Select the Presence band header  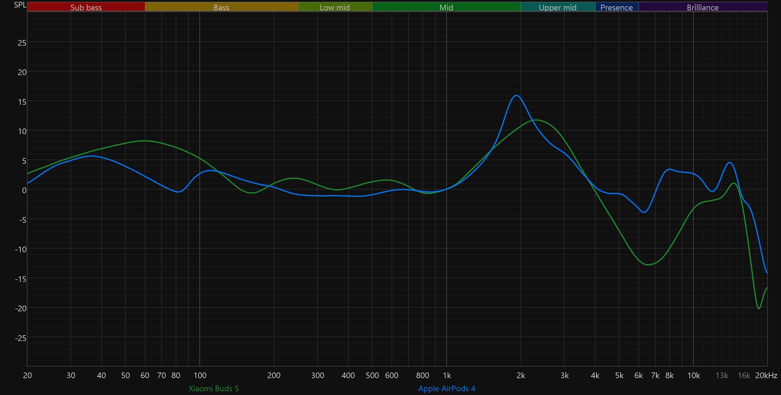[x=616, y=7]
